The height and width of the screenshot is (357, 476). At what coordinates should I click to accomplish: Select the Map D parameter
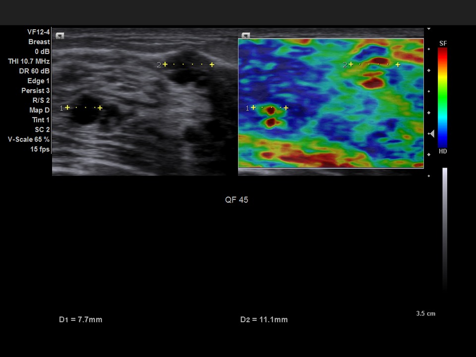pos(38,110)
